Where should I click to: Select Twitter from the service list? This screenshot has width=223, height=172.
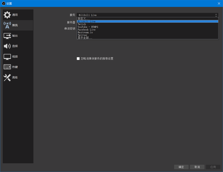click(x=147, y=35)
